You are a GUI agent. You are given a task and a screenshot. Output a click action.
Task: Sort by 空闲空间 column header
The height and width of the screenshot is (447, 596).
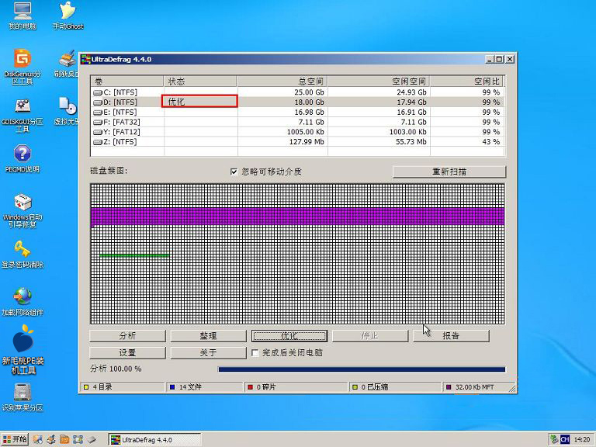click(x=379, y=81)
